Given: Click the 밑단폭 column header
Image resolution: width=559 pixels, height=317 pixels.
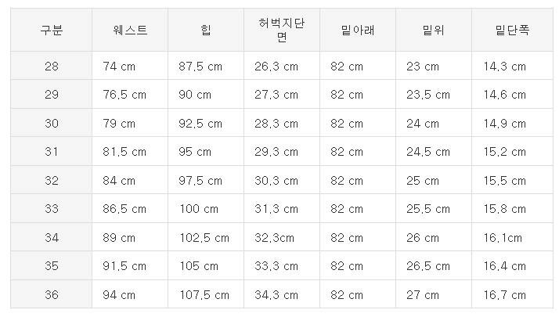Looking at the screenshot, I should click(x=512, y=31).
